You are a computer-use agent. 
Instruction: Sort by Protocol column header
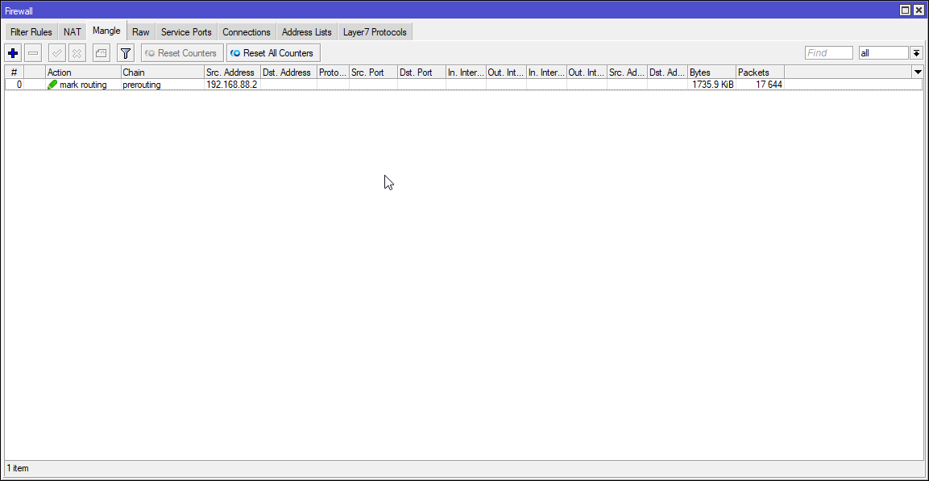pyautogui.click(x=333, y=73)
